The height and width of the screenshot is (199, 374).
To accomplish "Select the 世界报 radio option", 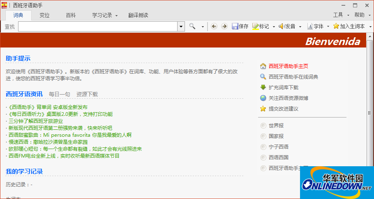I will (263, 125).
